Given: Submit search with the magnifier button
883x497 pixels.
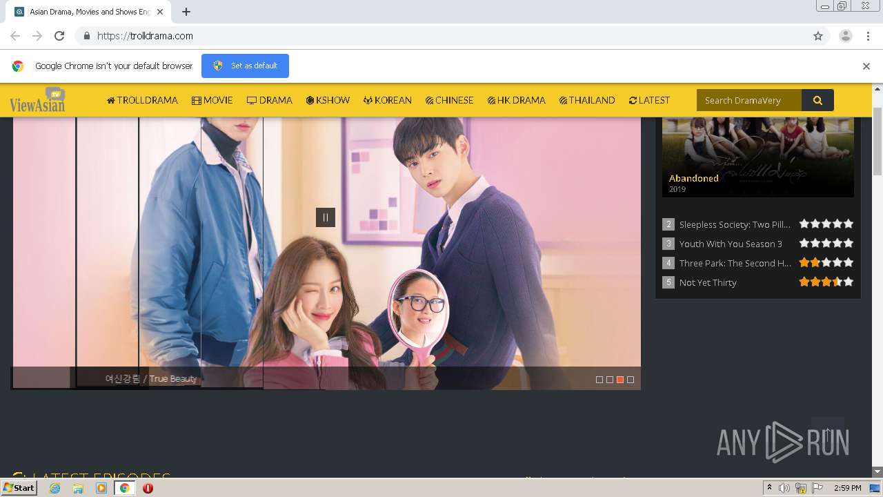Looking at the screenshot, I should click(x=817, y=100).
